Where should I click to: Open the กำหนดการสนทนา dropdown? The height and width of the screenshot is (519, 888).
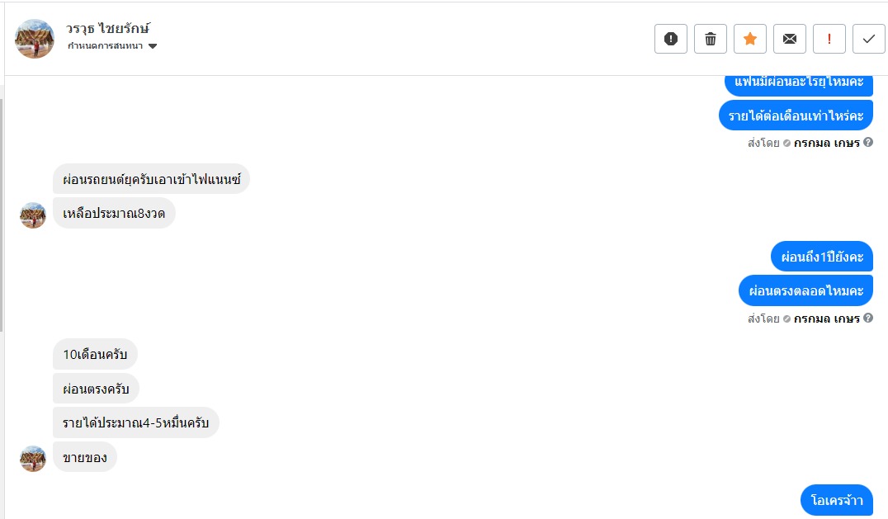click(106, 46)
